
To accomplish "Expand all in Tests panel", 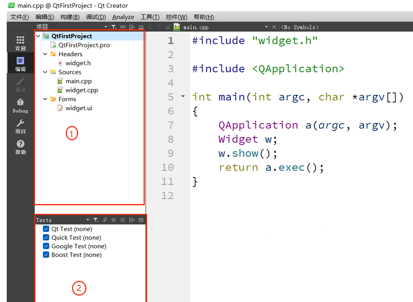I will click(x=114, y=220).
